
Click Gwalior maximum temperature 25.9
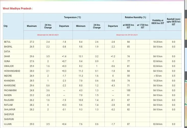tap(32, 66)
